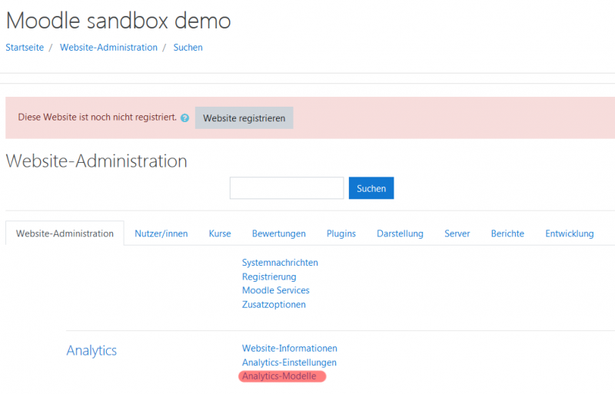The height and width of the screenshot is (394, 615).
Task: Click the help icon beside the registration notice
Action: pyautogui.click(x=184, y=118)
